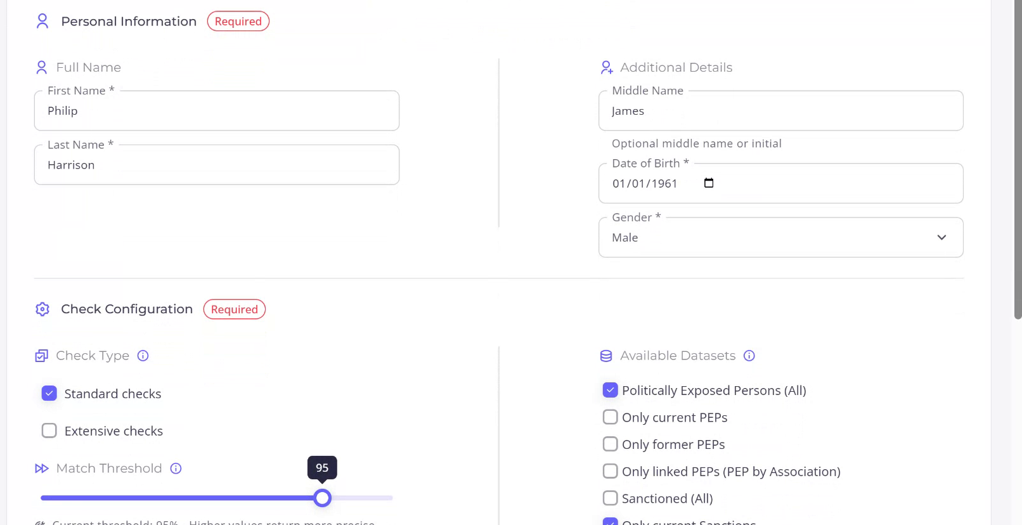Uncheck the Standard checks checkbox
Viewport: 1022px width, 525px height.
49,394
